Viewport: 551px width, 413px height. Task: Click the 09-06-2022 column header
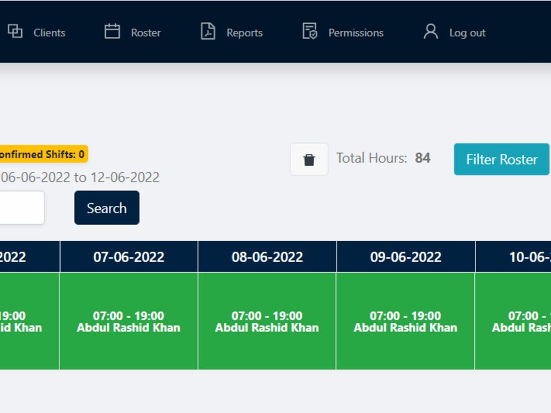406,257
